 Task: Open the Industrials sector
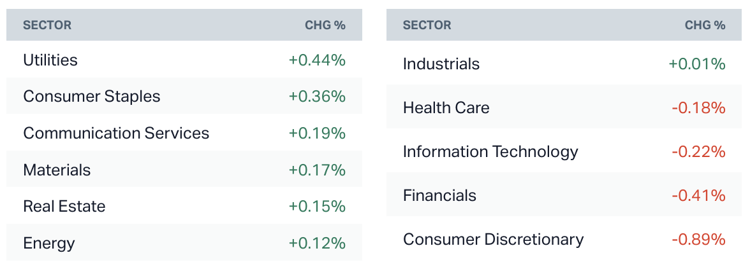pyautogui.click(x=441, y=64)
